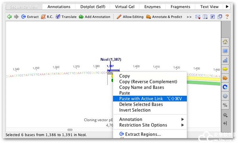This screenshot has height=143, width=238.
Task: Show more tabs using the right arrow
Action: pos(227,7)
